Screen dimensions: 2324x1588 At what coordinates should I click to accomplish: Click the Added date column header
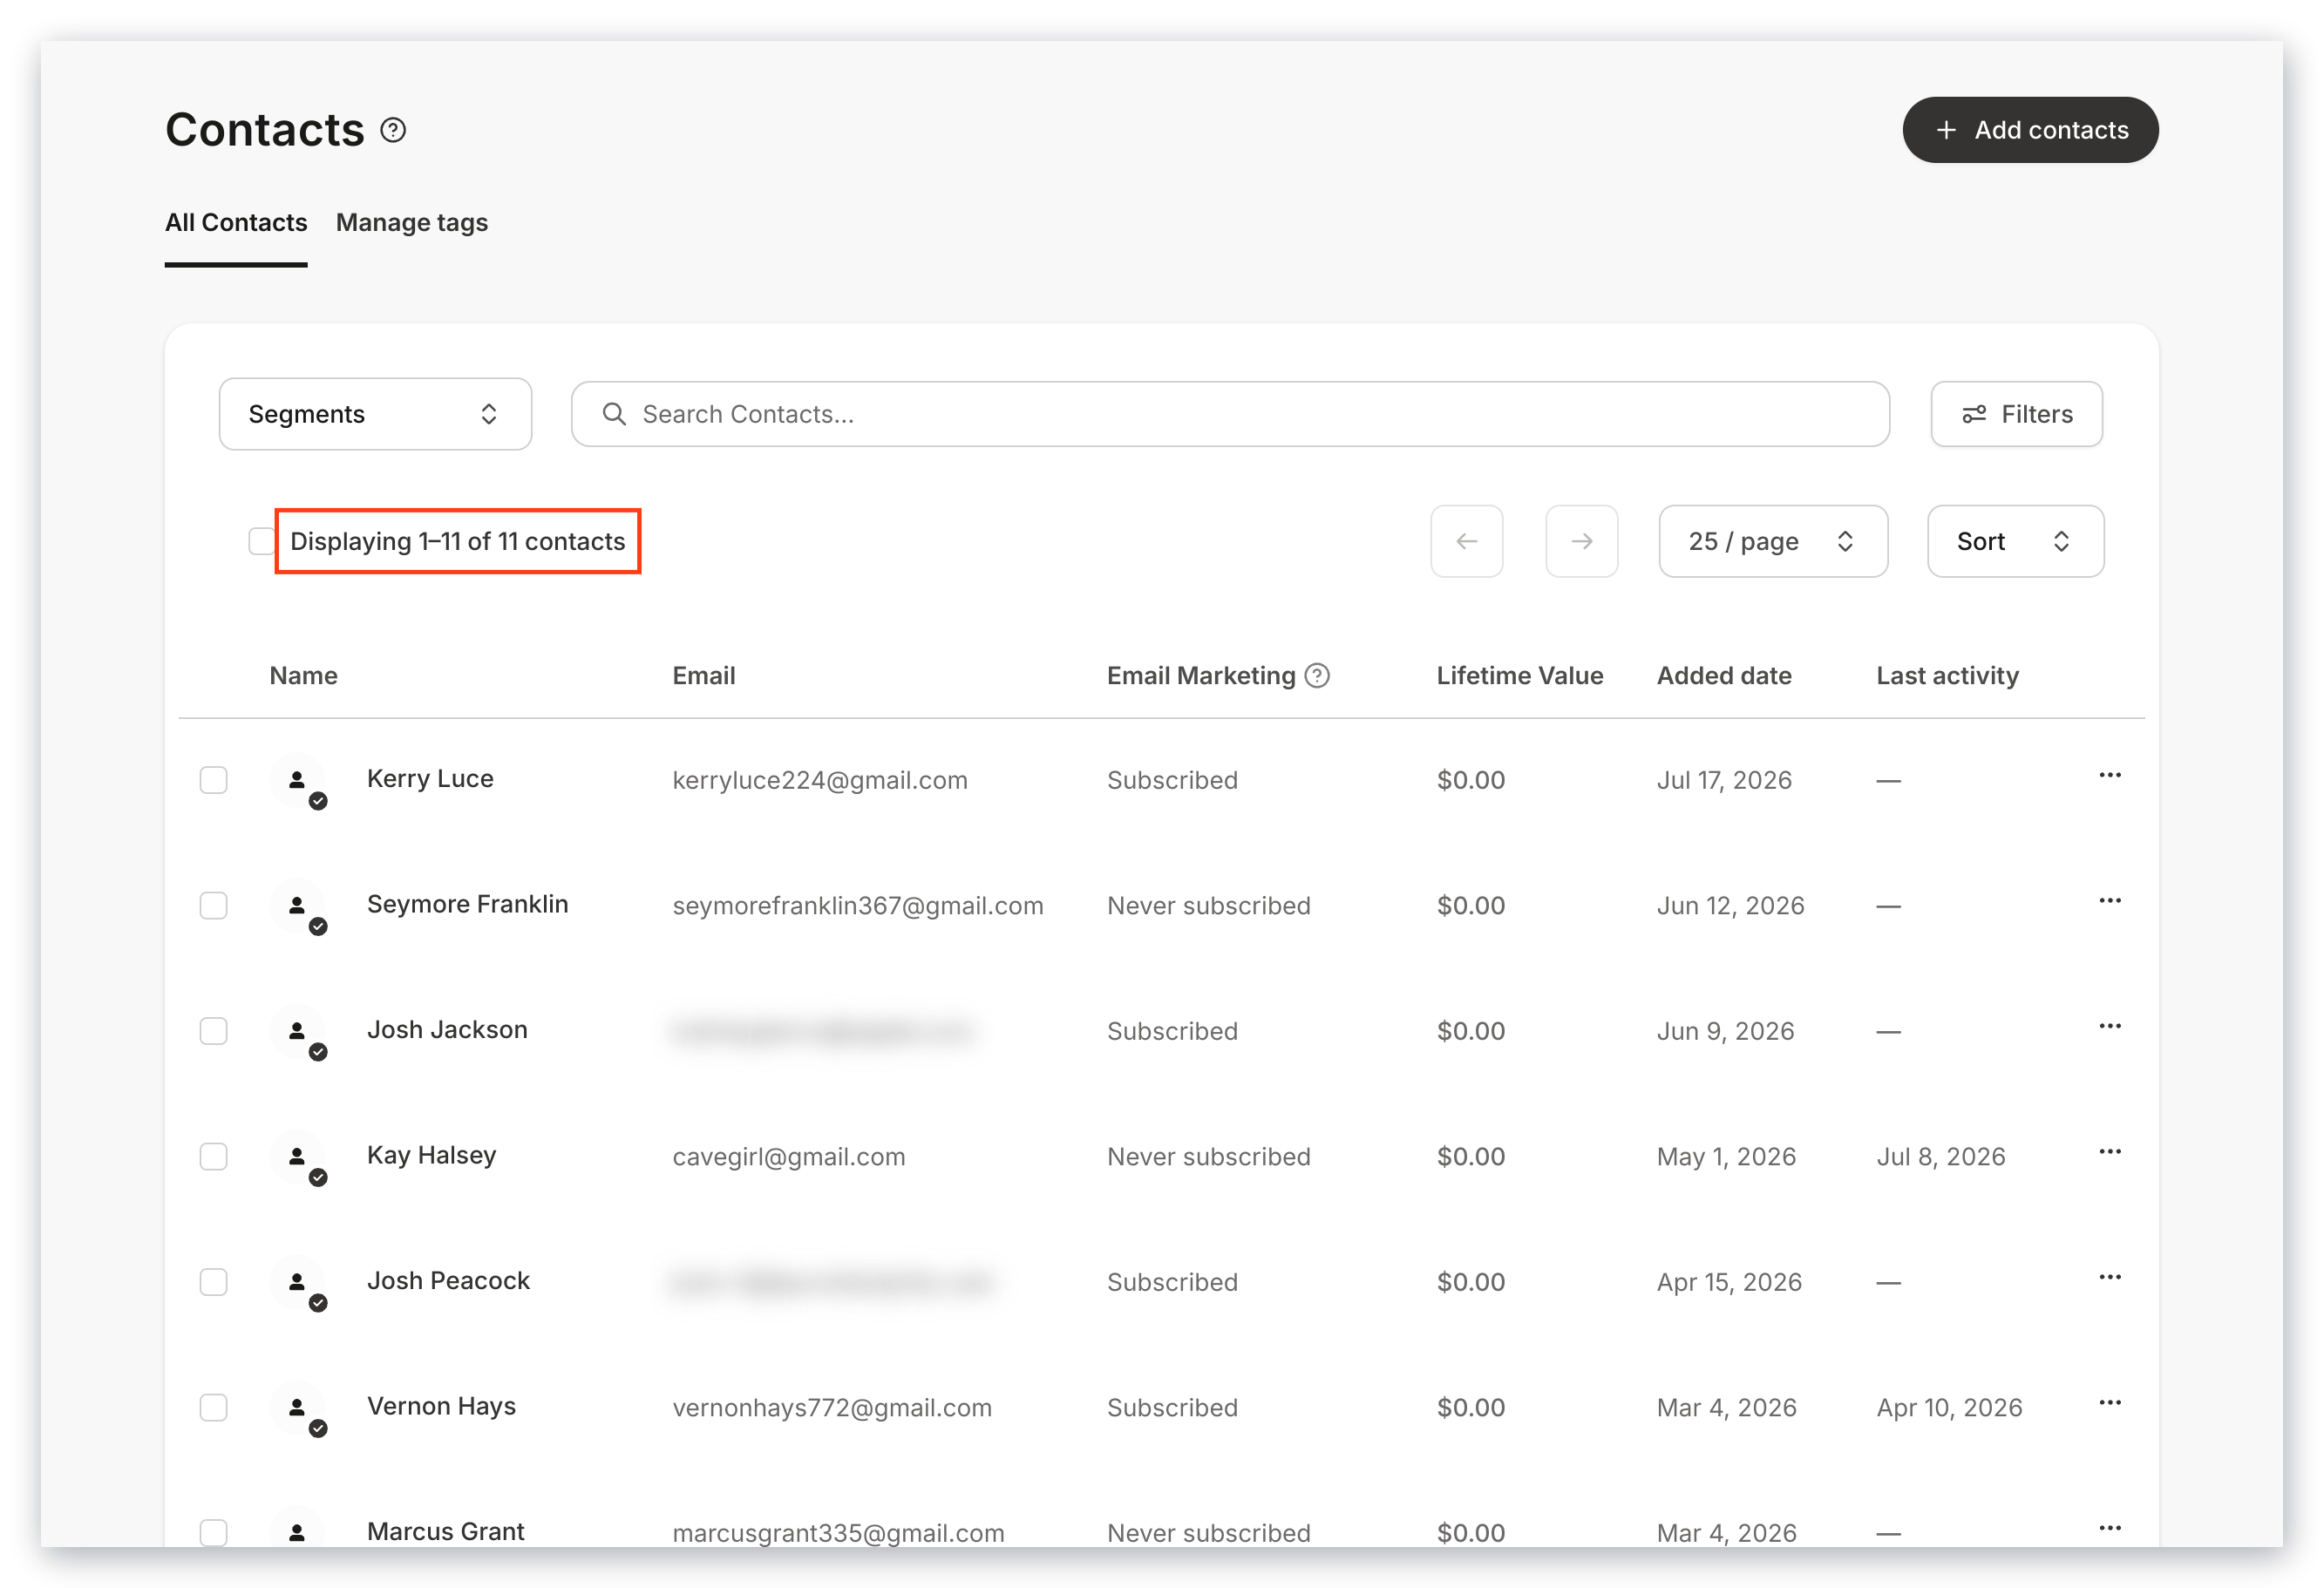[1724, 676]
